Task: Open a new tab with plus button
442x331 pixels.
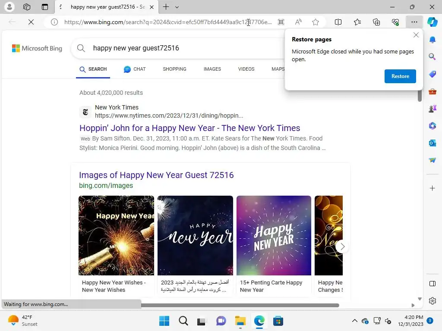Action: [x=166, y=7]
